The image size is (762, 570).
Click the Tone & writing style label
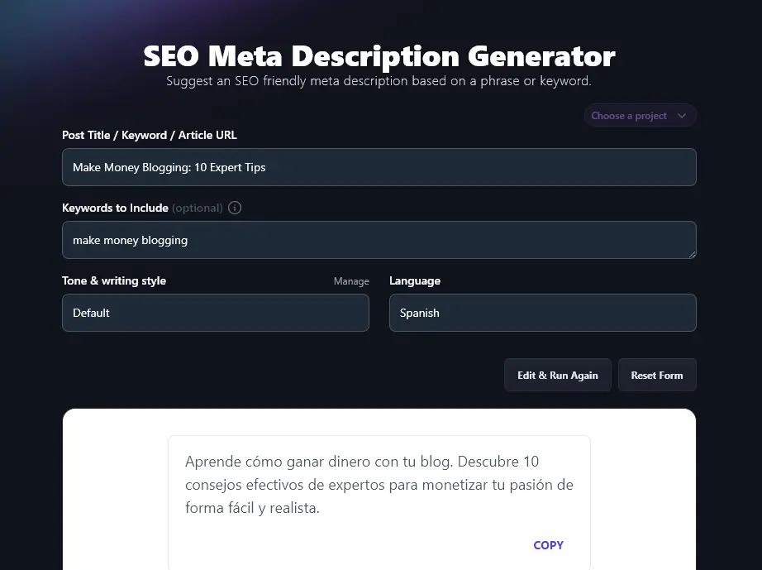(x=114, y=280)
